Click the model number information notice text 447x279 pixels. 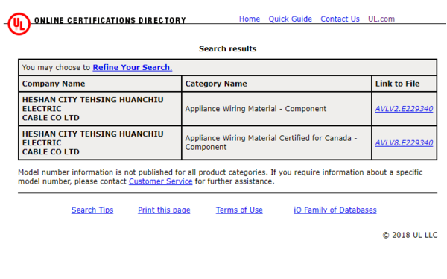[220, 177]
